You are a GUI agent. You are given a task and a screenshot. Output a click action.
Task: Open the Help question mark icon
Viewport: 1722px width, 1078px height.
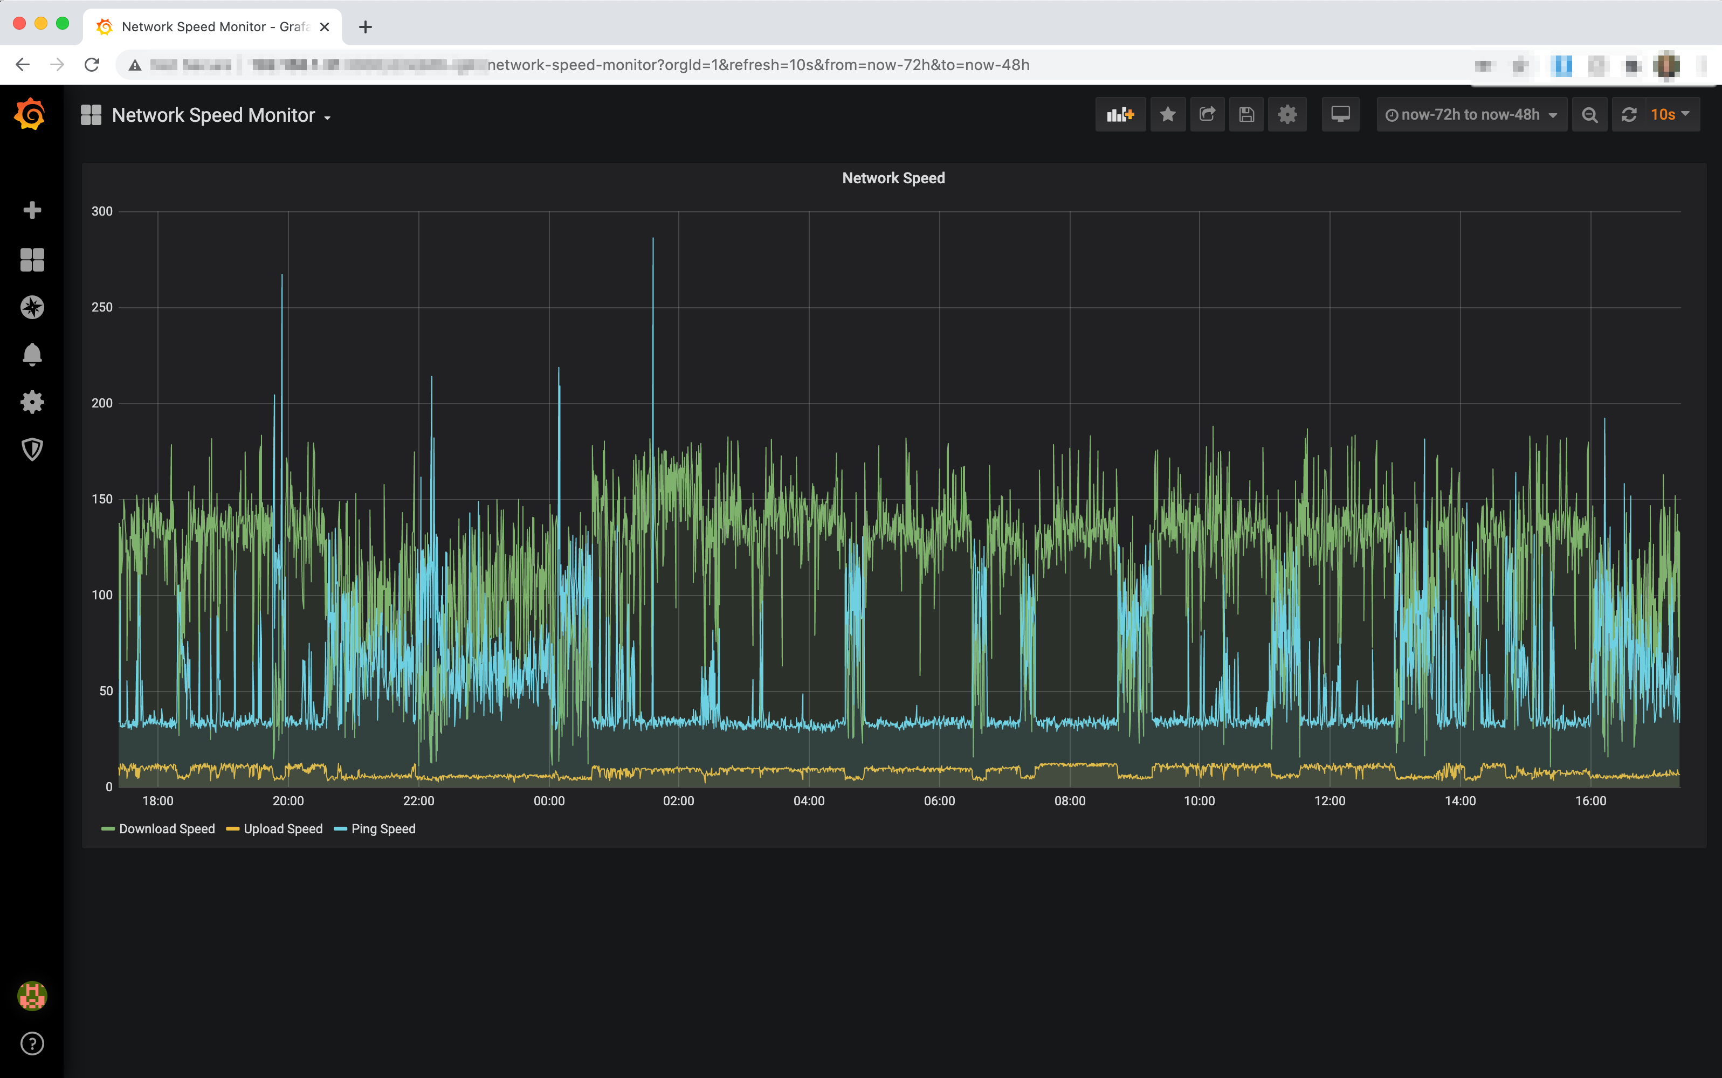pyautogui.click(x=32, y=1044)
